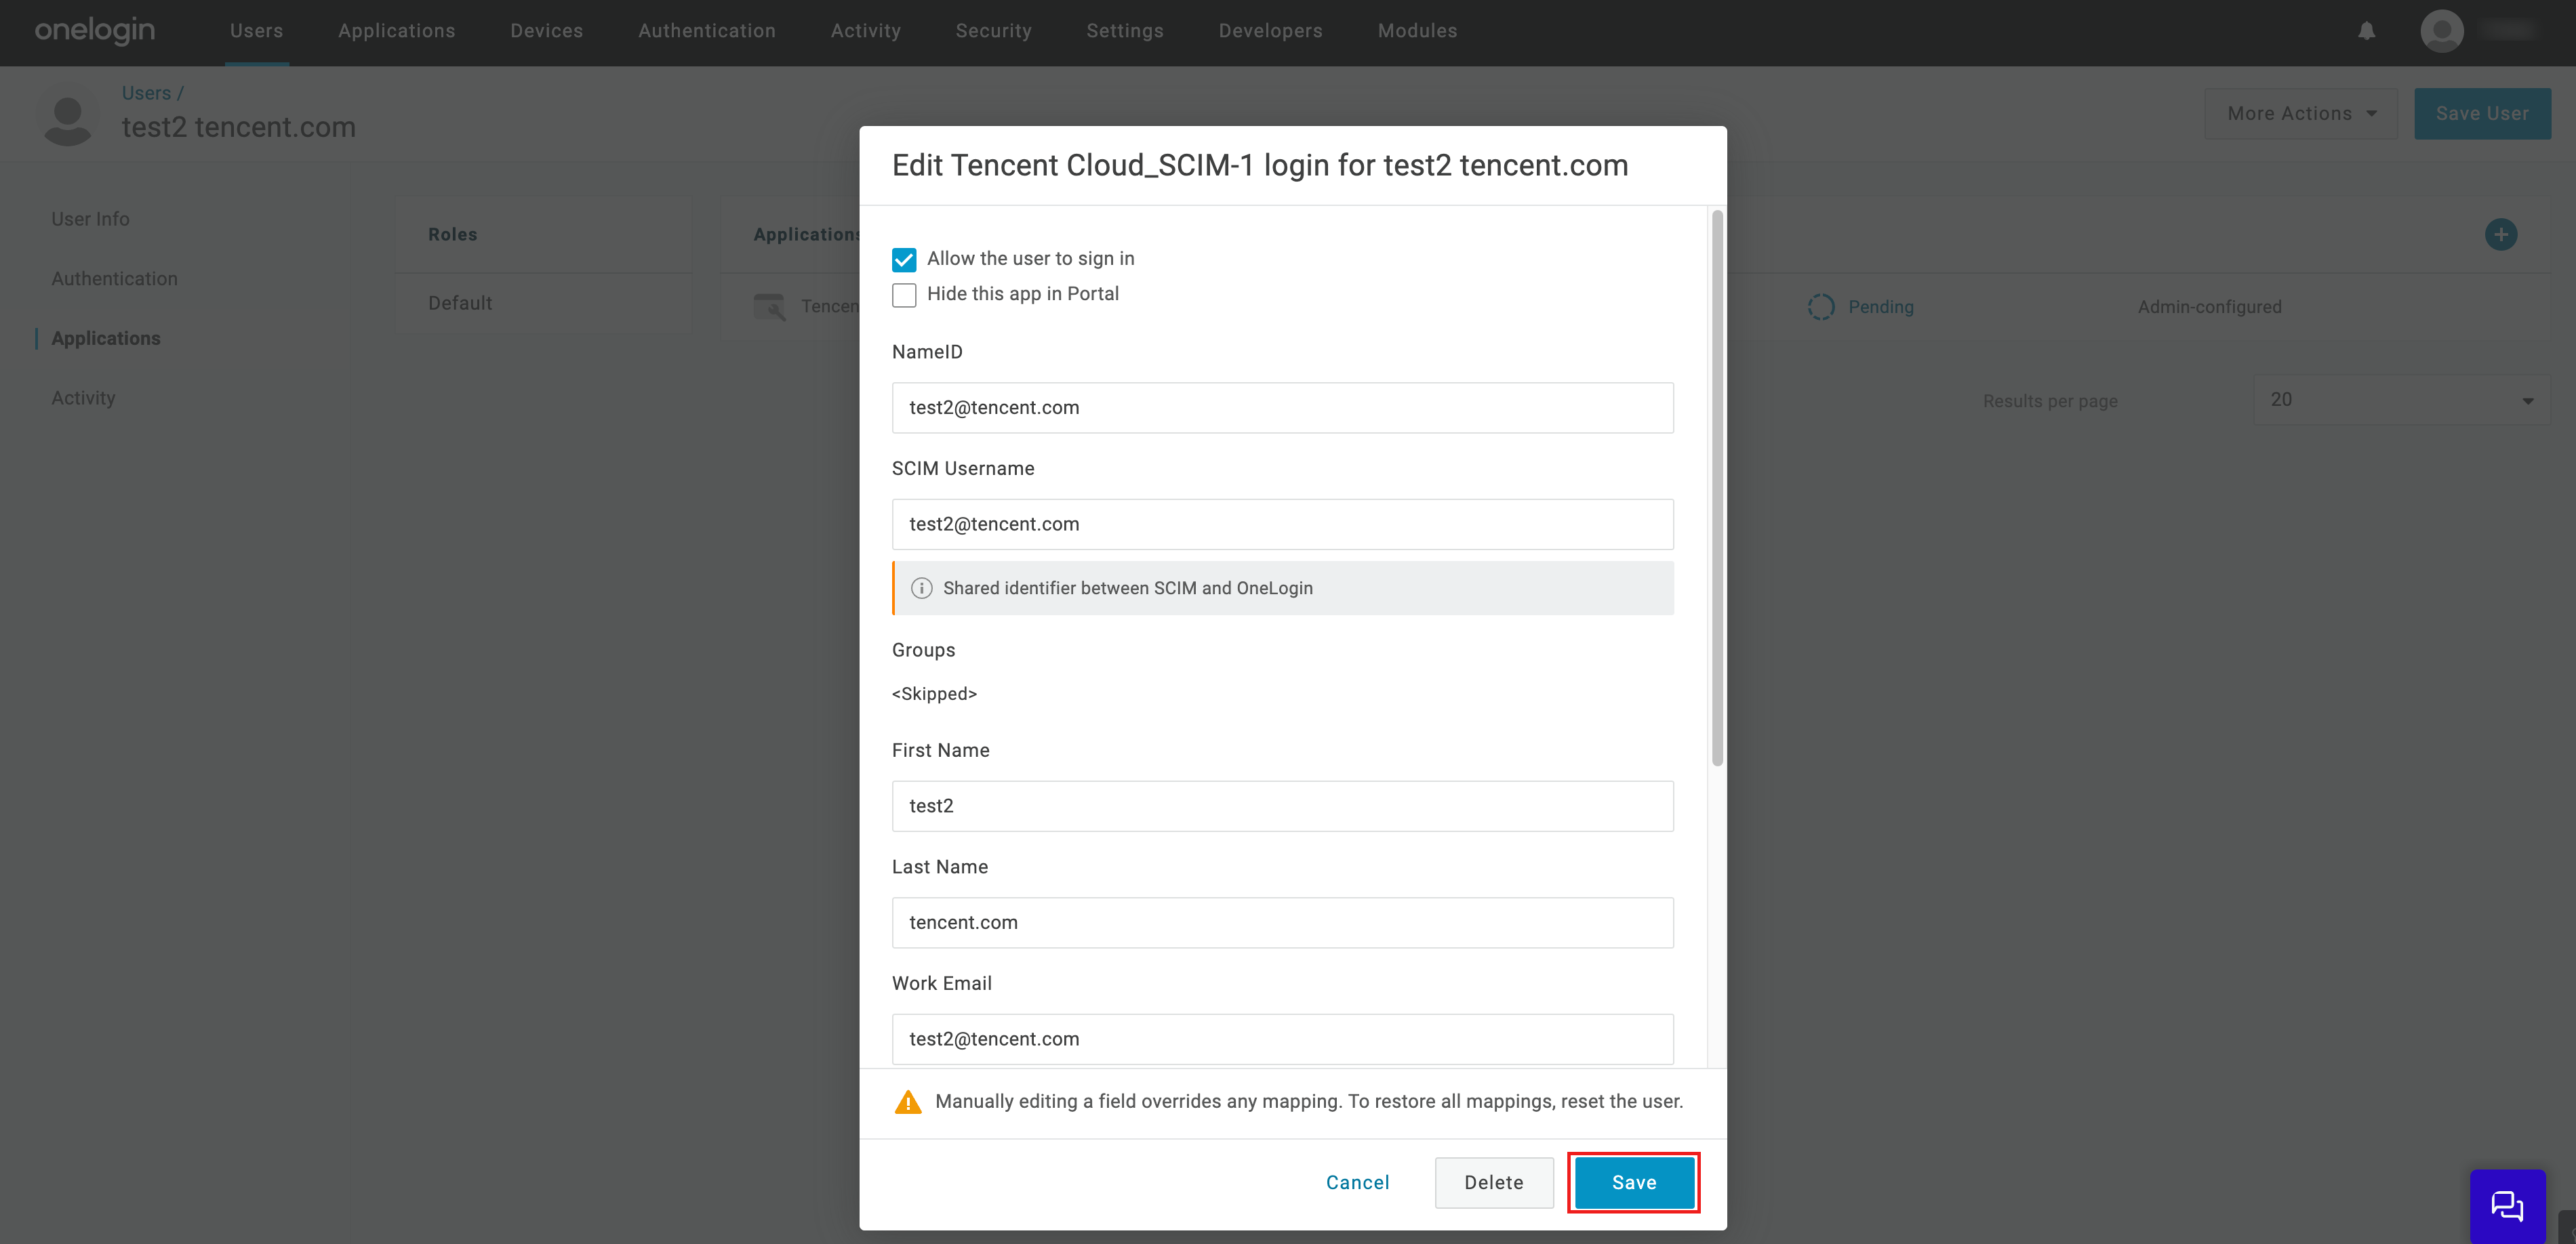Check Hide this app in Portal
The image size is (2576, 1244).
tap(904, 295)
